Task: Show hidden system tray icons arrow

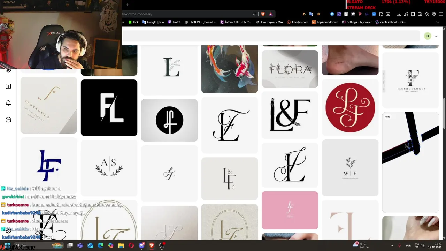Action: [x=392, y=245]
